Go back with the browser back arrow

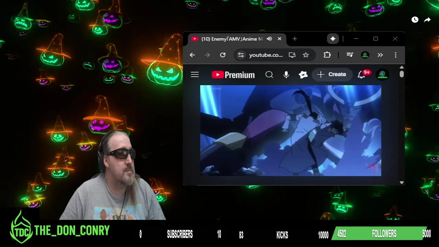click(x=192, y=55)
